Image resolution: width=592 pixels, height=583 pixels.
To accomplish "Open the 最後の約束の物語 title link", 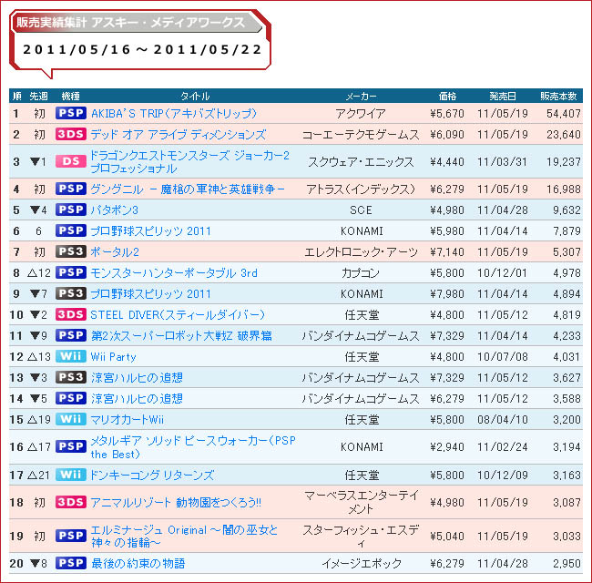I will [138, 563].
